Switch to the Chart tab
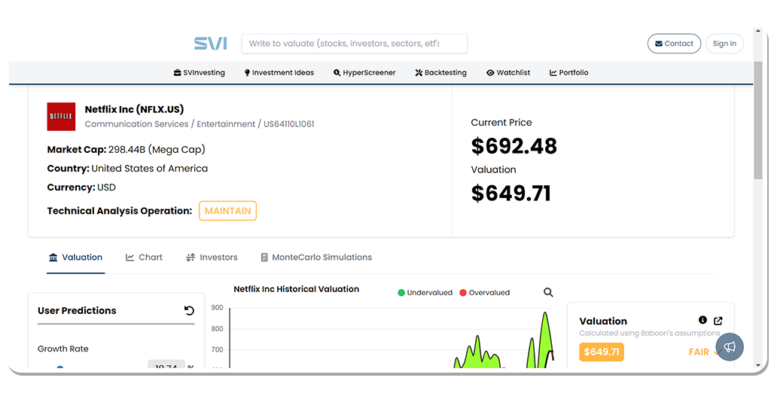 (x=144, y=257)
